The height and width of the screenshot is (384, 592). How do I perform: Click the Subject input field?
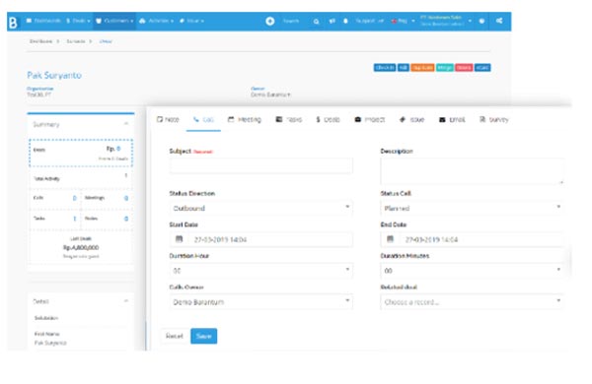[x=260, y=165]
